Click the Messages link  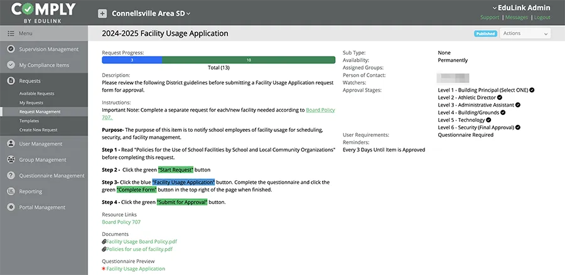coord(517,18)
